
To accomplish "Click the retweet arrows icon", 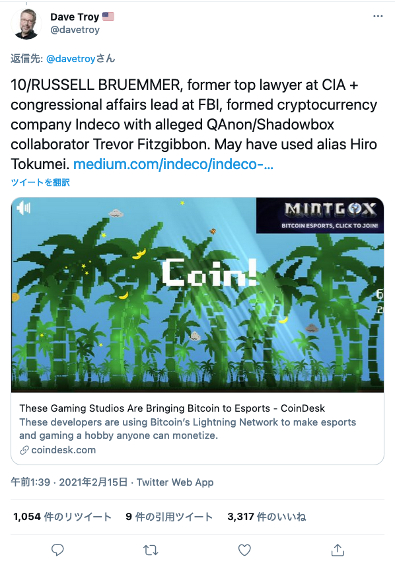I will (151, 550).
